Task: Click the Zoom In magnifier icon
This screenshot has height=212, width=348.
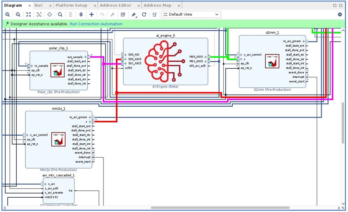Action: tap(8, 14)
